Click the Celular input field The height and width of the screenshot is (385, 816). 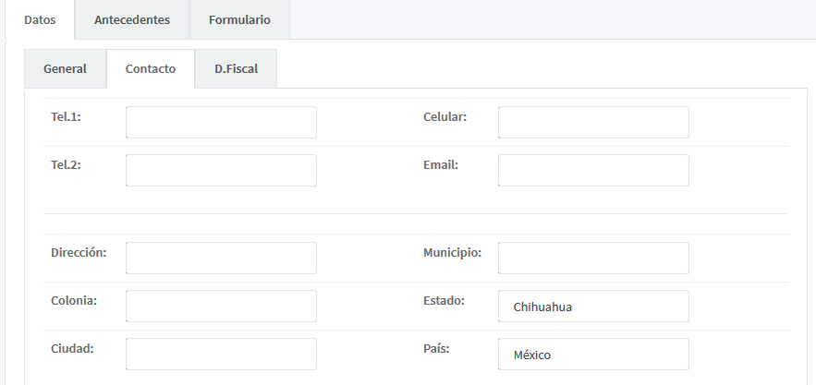[x=593, y=122]
